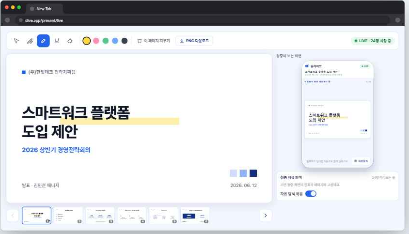Open slide 6 thumbnail with dark blue banner
This screenshot has width=409, height=234.
[x=195, y=216]
